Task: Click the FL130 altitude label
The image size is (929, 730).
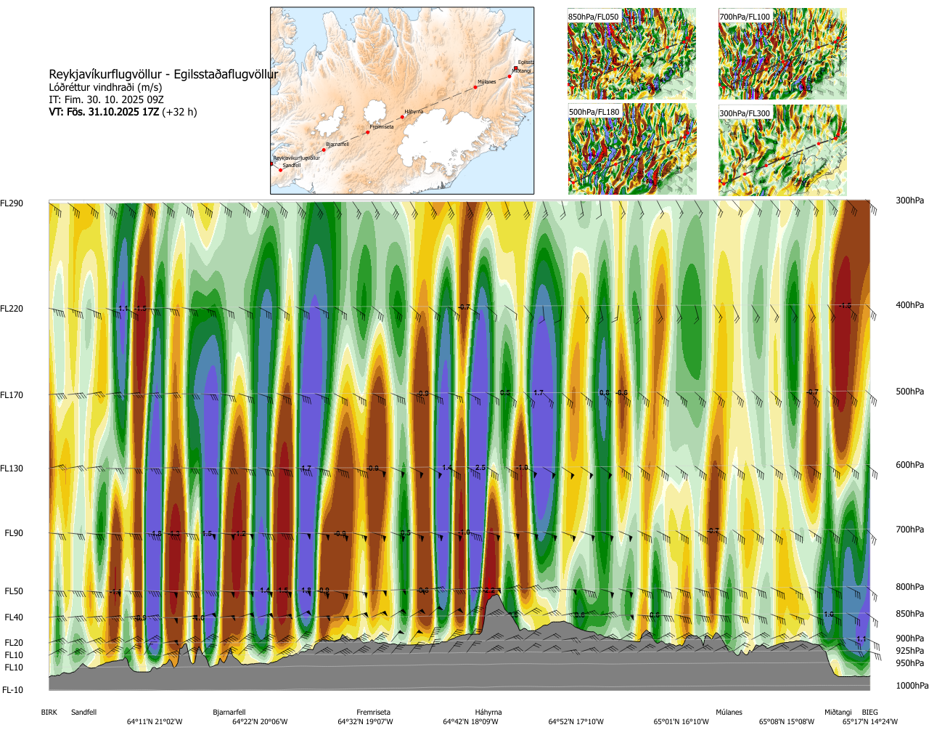Action: tap(12, 469)
